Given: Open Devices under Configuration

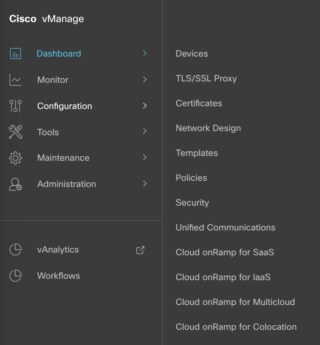Looking at the screenshot, I should pyautogui.click(x=192, y=54).
